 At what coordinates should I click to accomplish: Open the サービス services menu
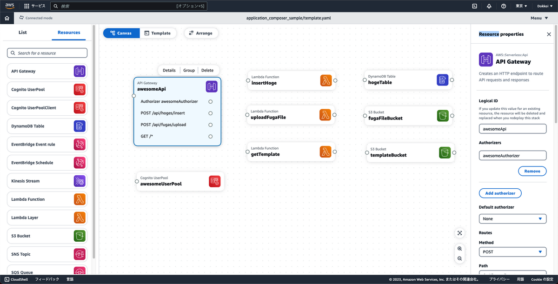tap(35, 6)
